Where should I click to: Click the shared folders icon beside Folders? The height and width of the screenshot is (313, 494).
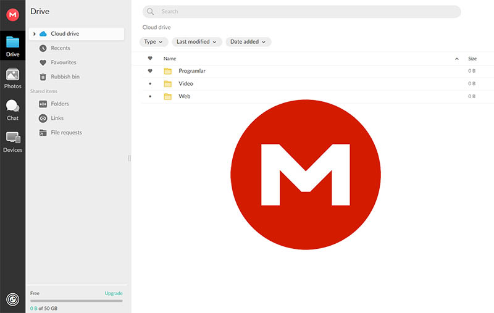point(43,104)
